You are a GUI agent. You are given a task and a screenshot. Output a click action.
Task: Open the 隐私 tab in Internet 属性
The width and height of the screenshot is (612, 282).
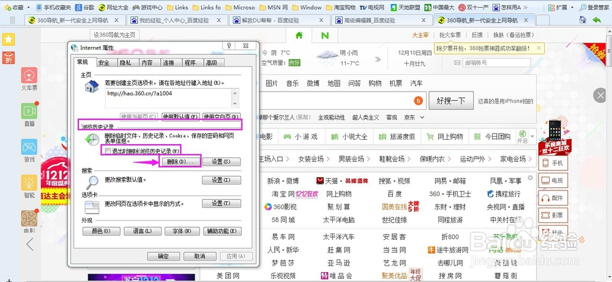[x=125, y=63]
